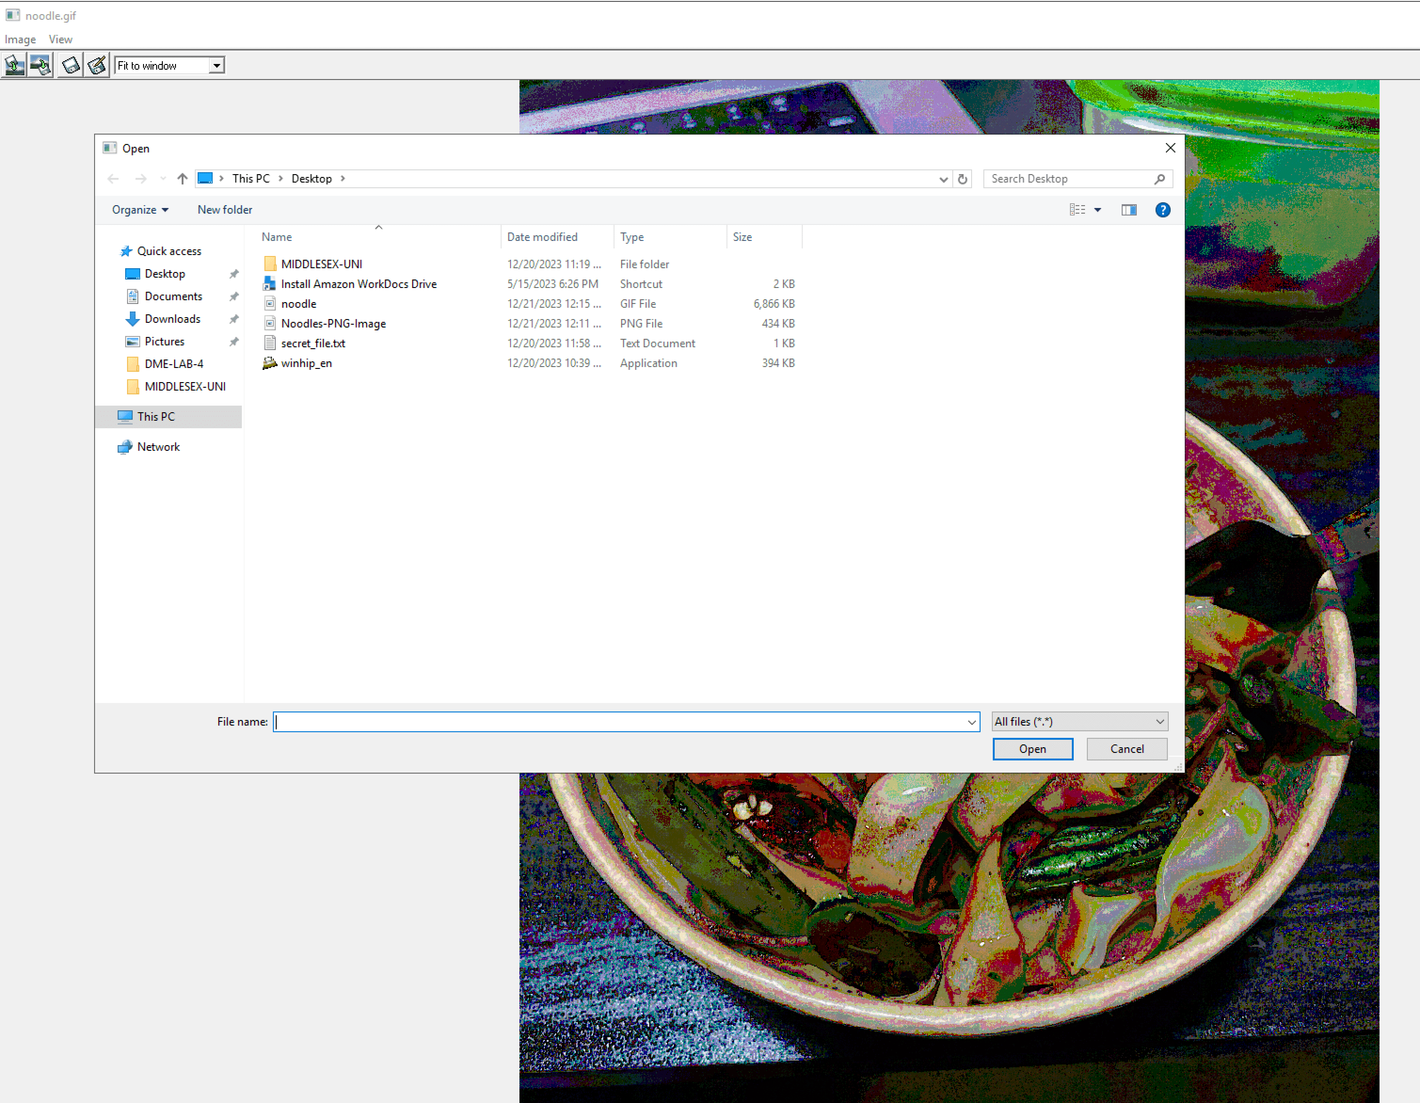
Task: Open the View menu
Action: (x=61, y=39)
